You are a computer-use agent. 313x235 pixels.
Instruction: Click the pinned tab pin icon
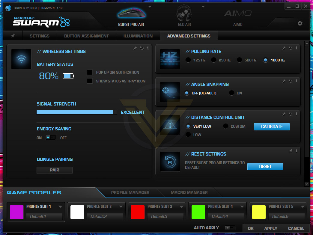pyautogui.click(x=13, y=36)
